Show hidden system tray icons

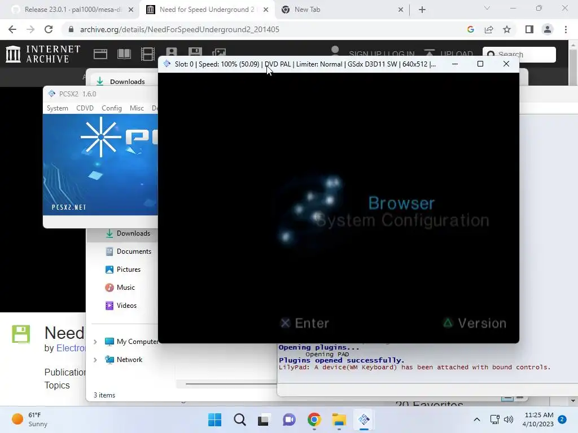point(476,419)
